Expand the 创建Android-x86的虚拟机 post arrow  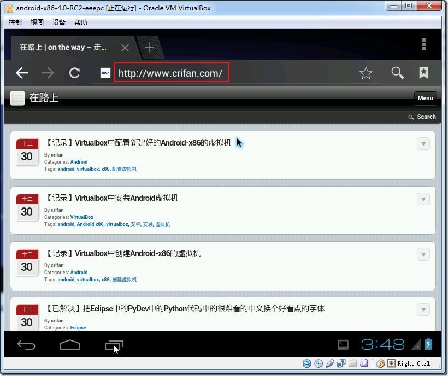tap(423, 254)
